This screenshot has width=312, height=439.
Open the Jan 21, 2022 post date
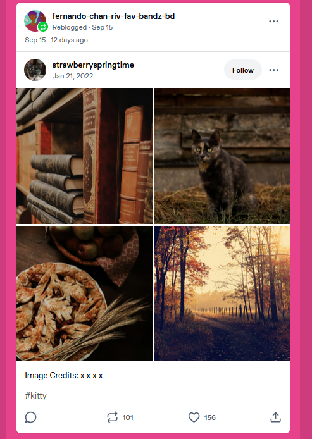click(x=73, y=76)
